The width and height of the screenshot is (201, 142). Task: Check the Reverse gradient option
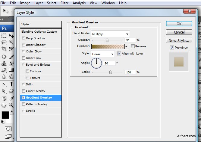point(133,46)
